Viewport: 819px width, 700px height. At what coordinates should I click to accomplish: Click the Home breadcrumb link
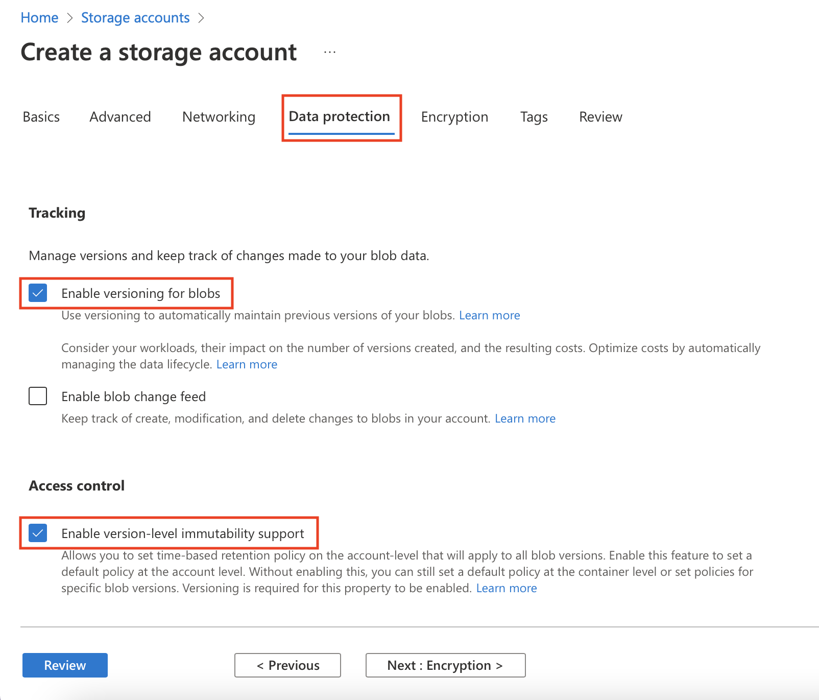click(39, 18)
